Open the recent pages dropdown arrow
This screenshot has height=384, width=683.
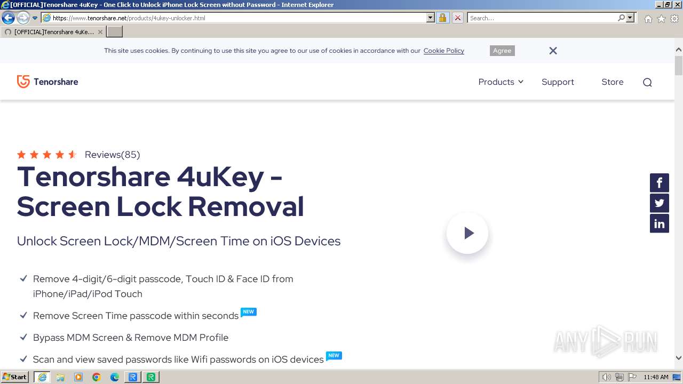(x=35, y=18)
